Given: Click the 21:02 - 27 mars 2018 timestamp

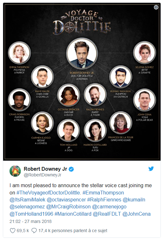Looking at the screenshot, I should [x=31, y=221].
